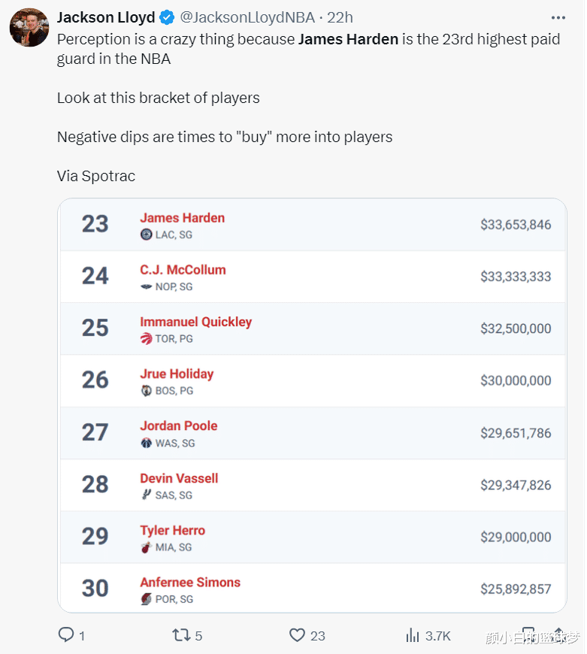Click the Clippers logo under James Harden
The image size is (587, 654).
tap(146, 235)
